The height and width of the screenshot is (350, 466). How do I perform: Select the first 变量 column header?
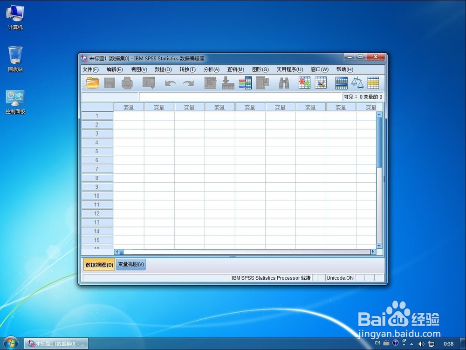pyautogui.click(x=129, y=107)
